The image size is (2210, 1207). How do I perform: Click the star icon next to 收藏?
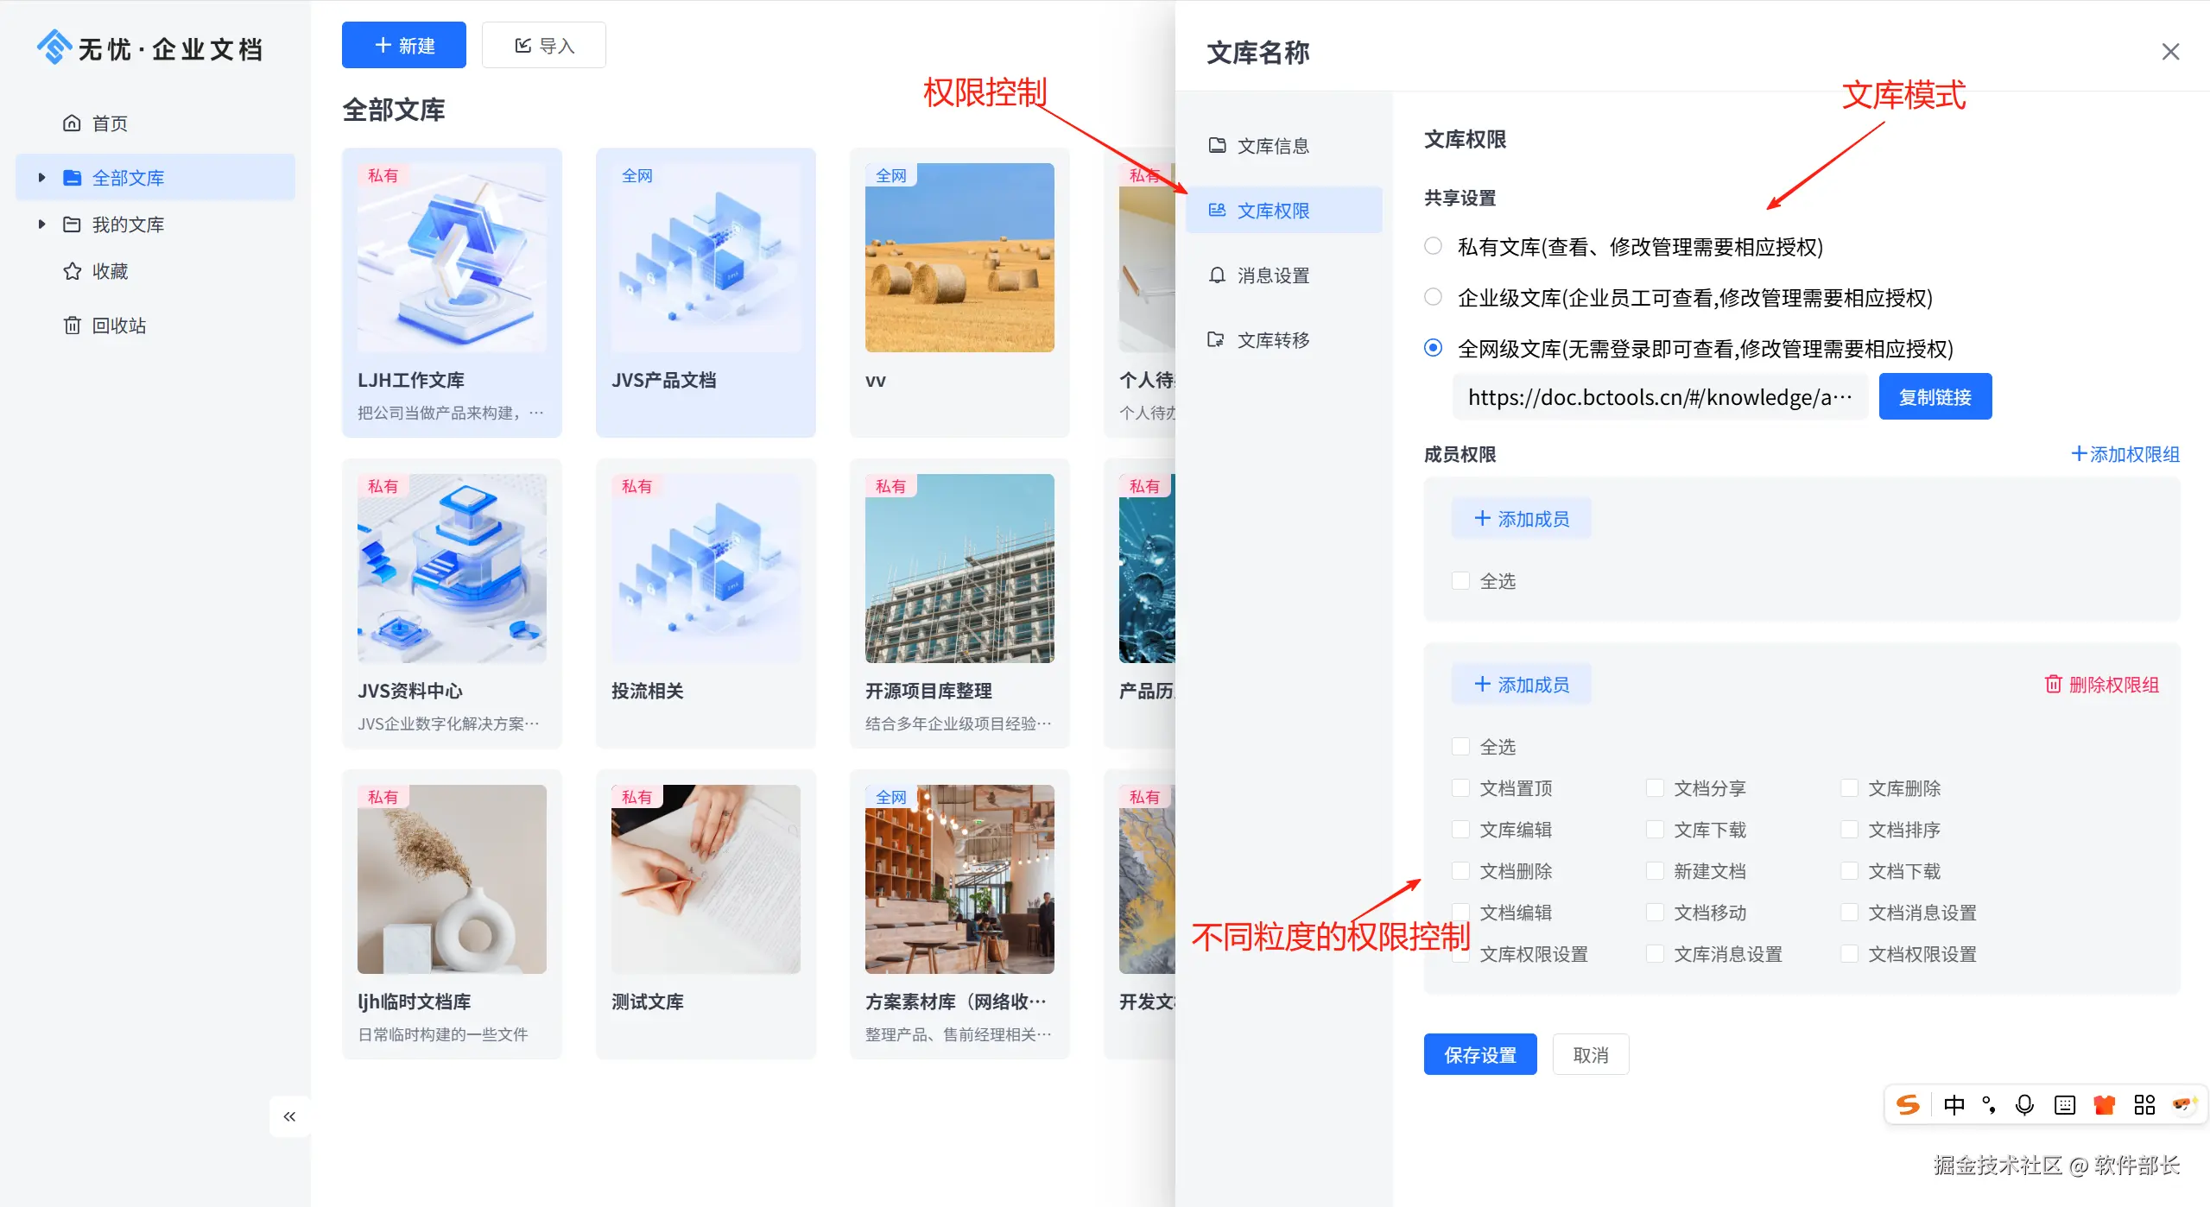[x=73, y=271]
